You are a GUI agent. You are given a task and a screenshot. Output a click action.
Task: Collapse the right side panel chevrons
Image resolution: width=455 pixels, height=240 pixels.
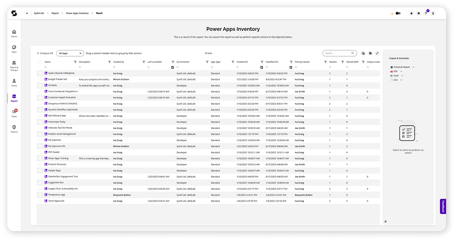coord(385,221)
